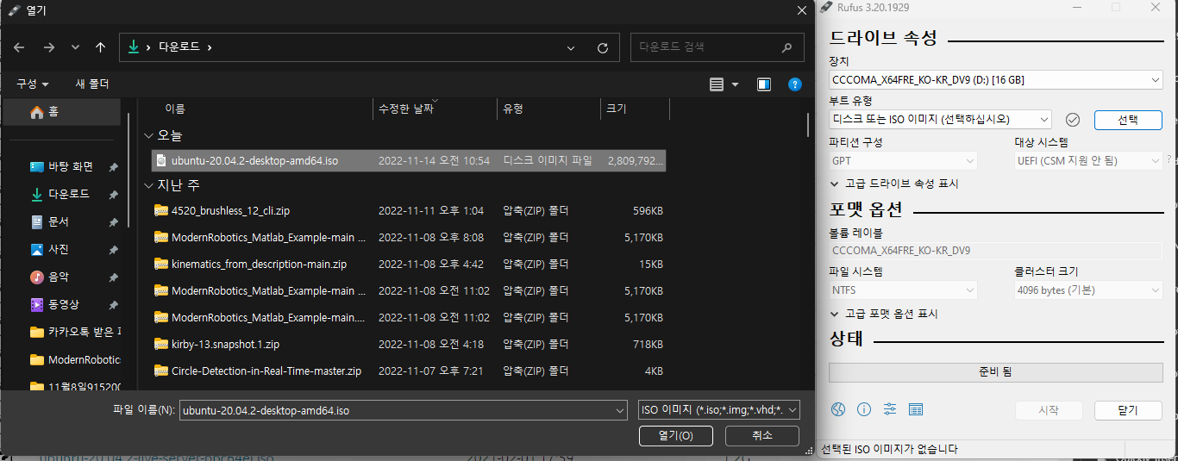Collapse the 오늘 group
The height and width of the screenshot is (461, 1178).
pos(149,135)
